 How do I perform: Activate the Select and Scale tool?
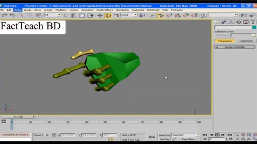[x=116, y=16]
